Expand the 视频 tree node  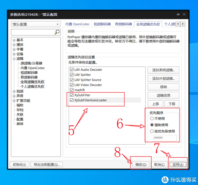[x=14, y=91]
